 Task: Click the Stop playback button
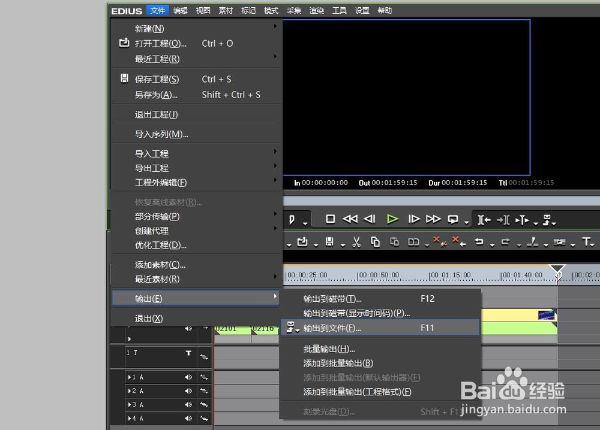coord(330,219)
